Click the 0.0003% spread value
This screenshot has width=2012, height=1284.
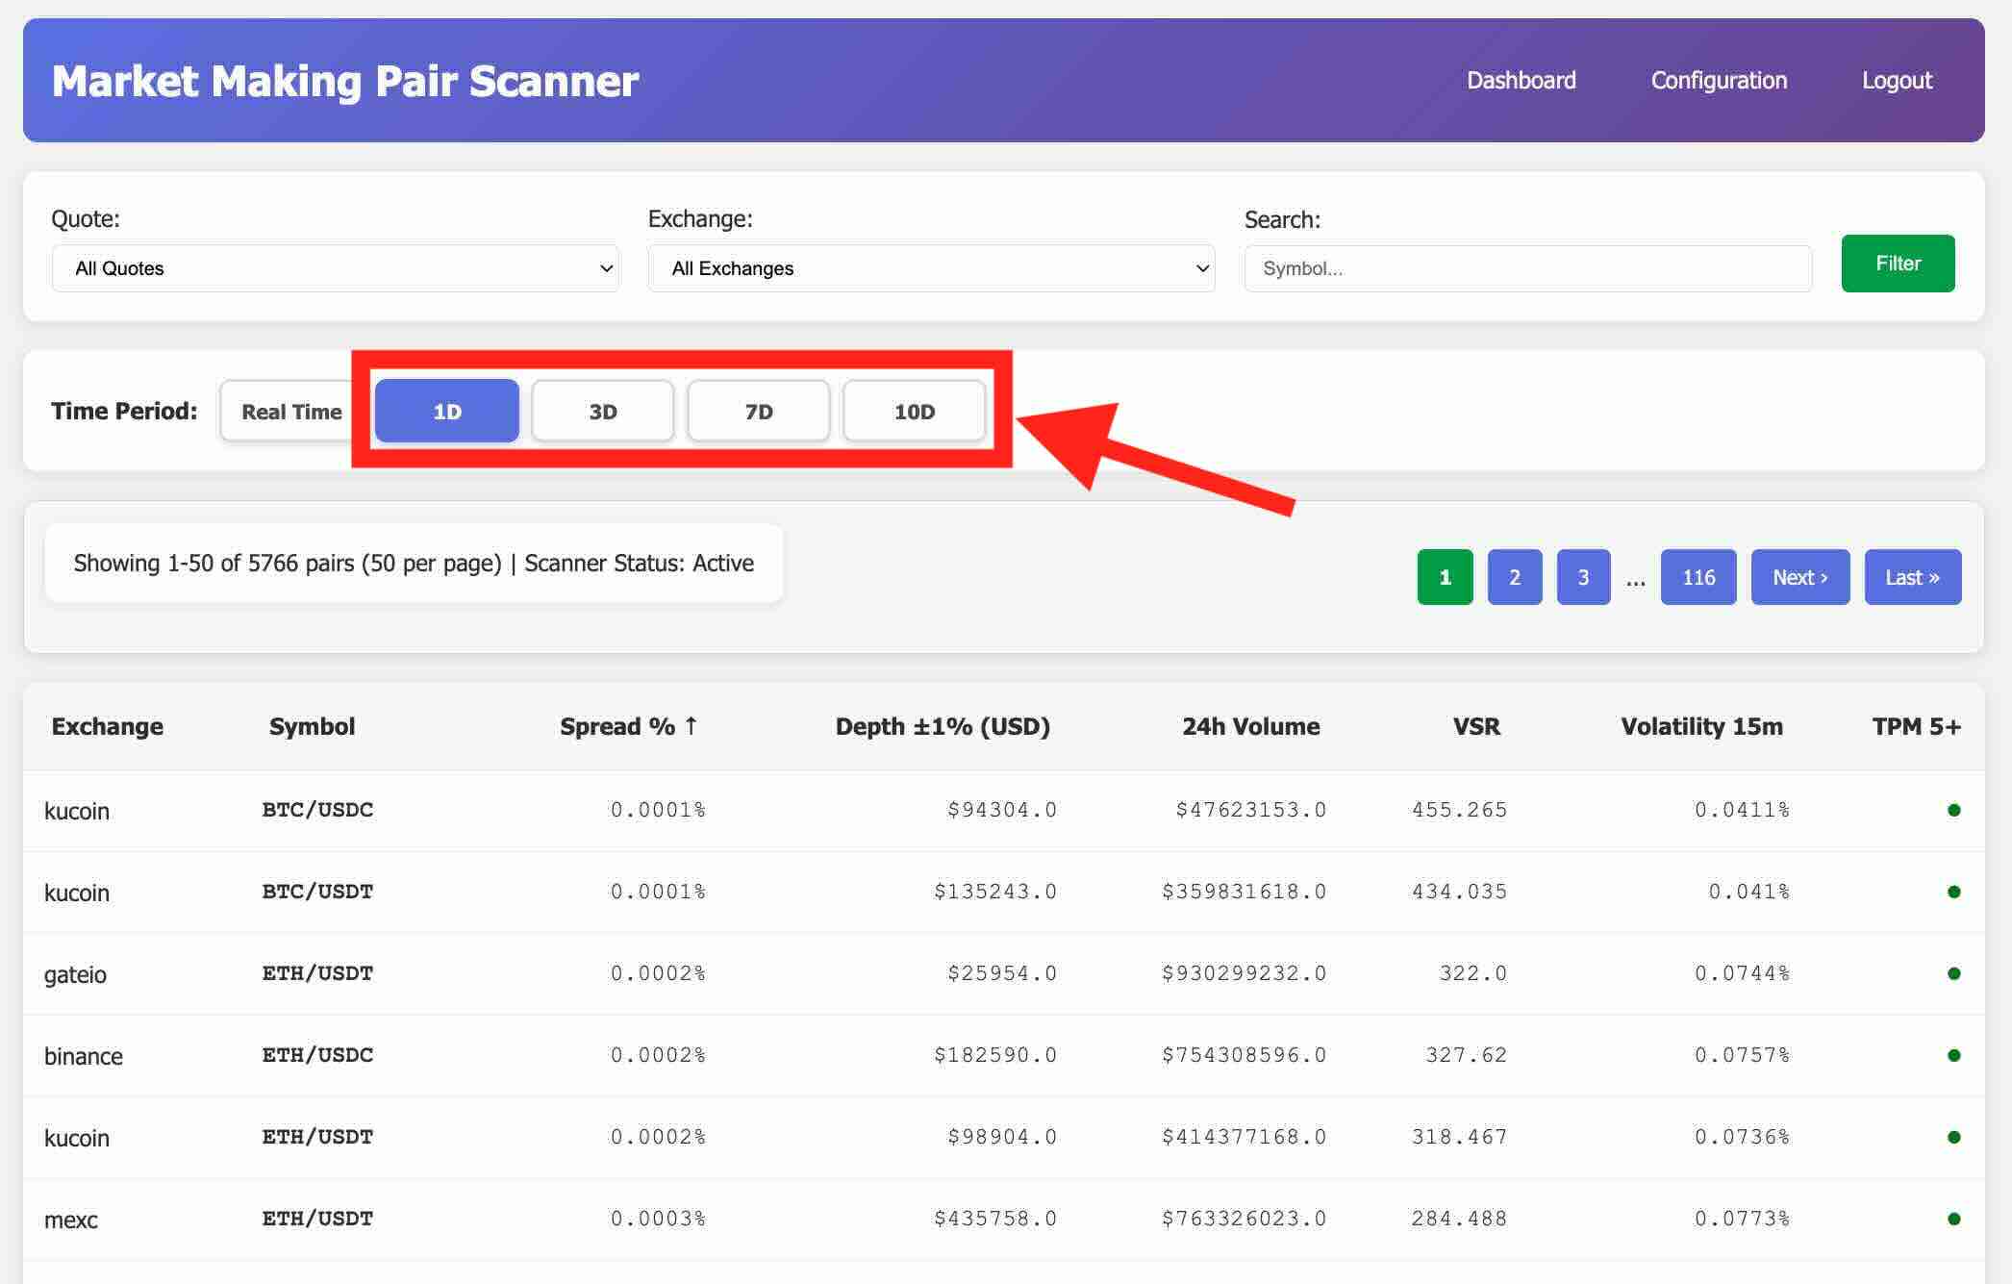coord(659,1219)
